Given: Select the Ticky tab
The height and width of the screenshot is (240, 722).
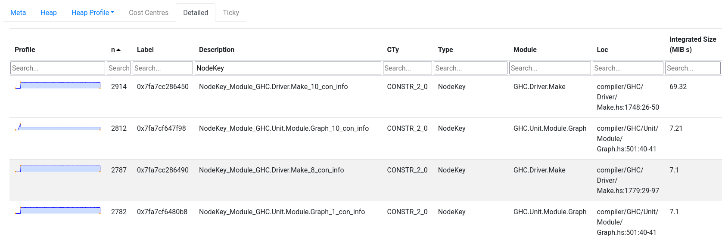Looking at the screenshot, I should tap(231, 12).
